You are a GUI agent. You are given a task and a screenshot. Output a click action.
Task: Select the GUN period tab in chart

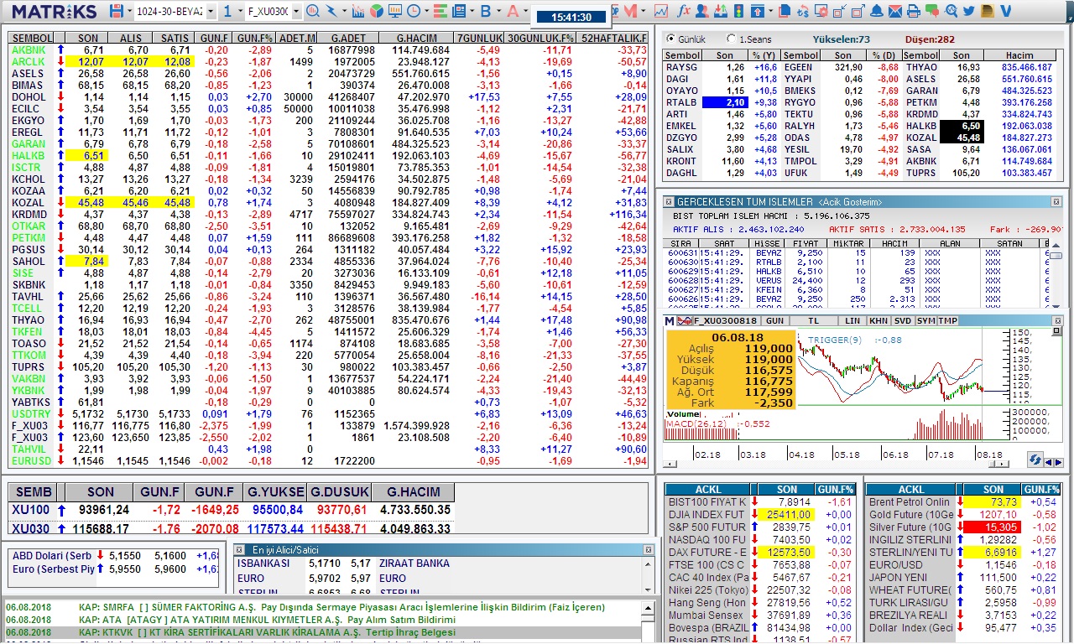774,321
